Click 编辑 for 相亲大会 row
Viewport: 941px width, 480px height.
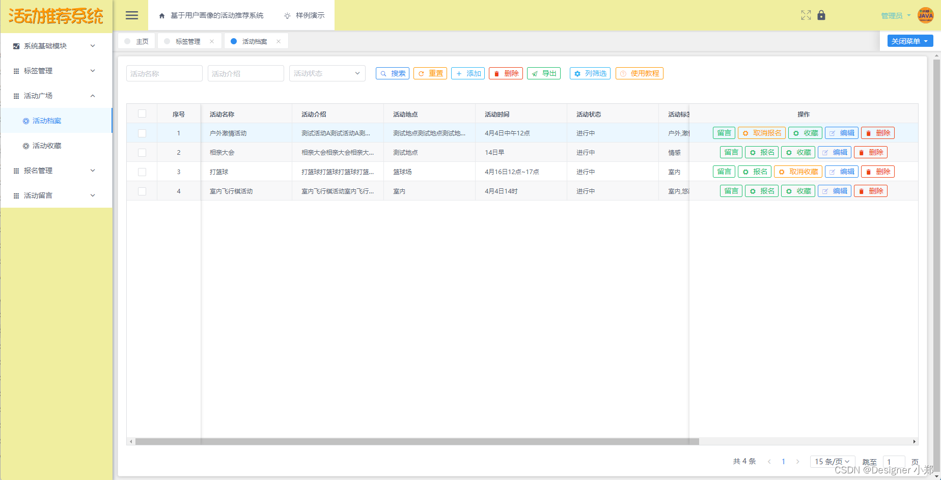tap(835, 152)
